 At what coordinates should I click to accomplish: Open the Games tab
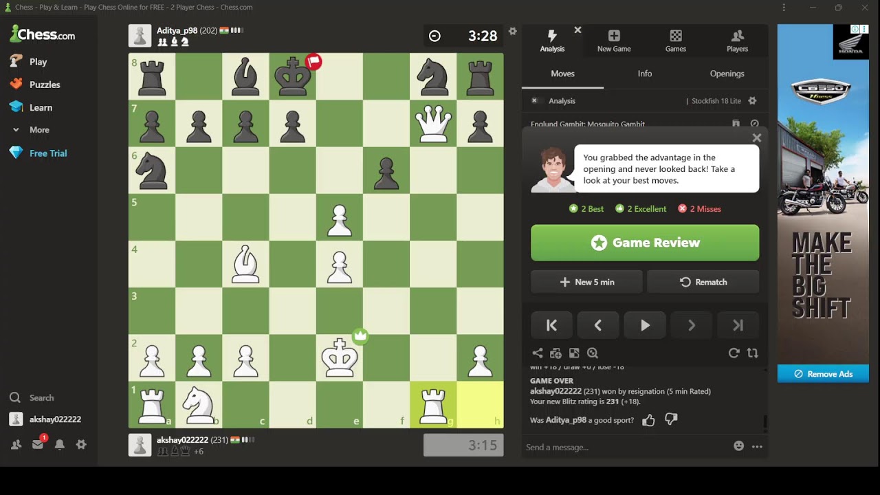(676, 41)
